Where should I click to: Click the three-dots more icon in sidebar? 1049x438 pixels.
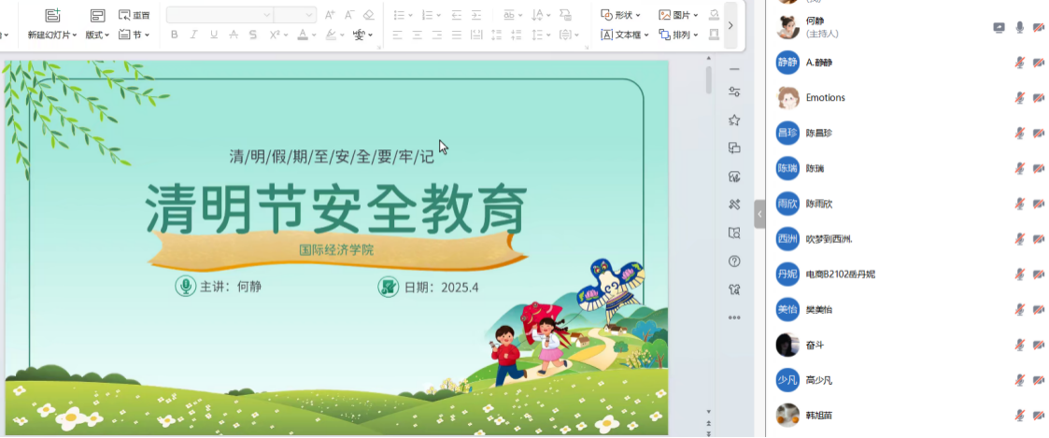tap(734, 318)
